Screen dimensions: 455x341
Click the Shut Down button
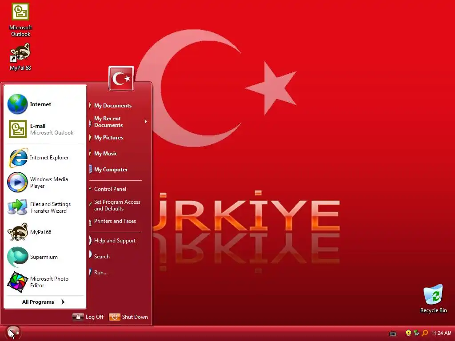128,317
